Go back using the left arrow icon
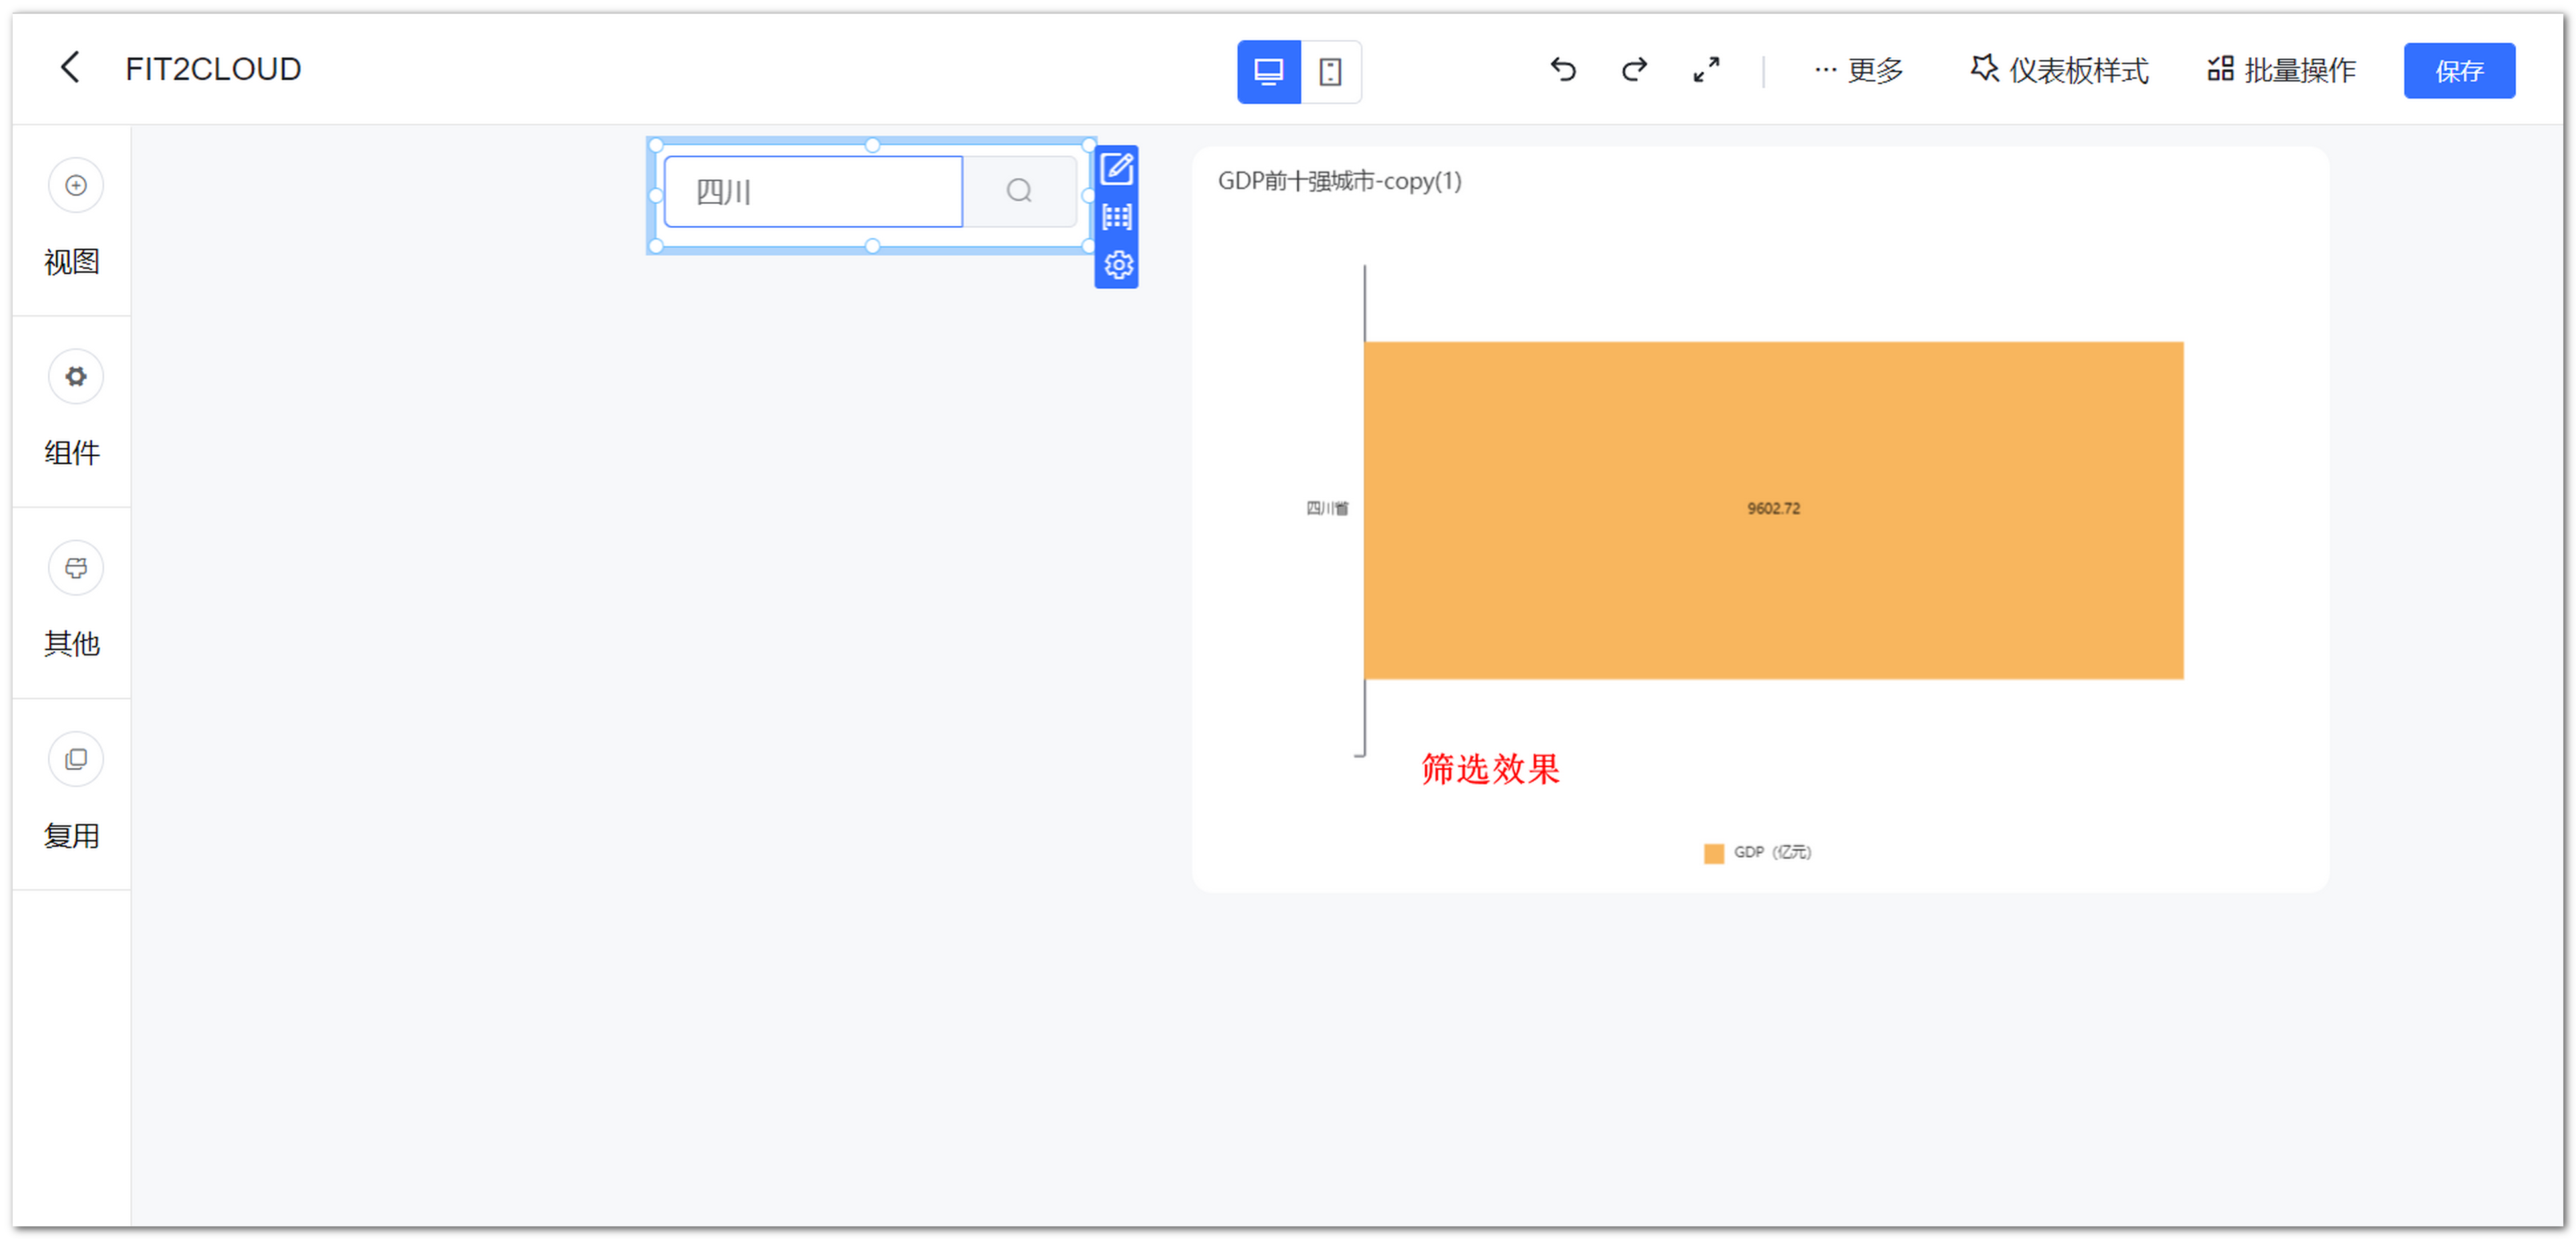 (70, 68)
